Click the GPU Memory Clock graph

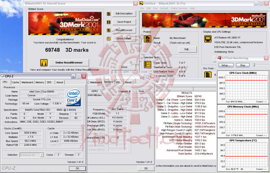247,122
